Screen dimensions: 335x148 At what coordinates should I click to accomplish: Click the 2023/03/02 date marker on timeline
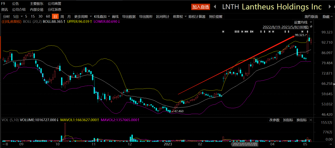pyautogui.click(x=245, y=144)
